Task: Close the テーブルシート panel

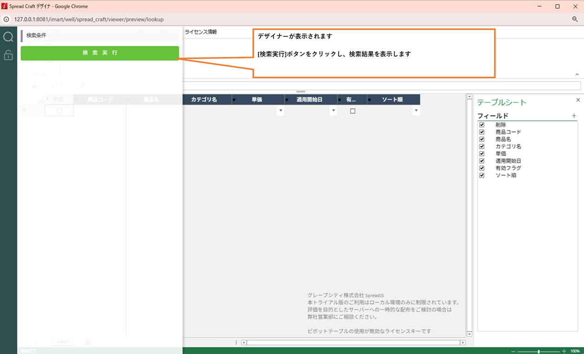Action: (x=578, y=100)
